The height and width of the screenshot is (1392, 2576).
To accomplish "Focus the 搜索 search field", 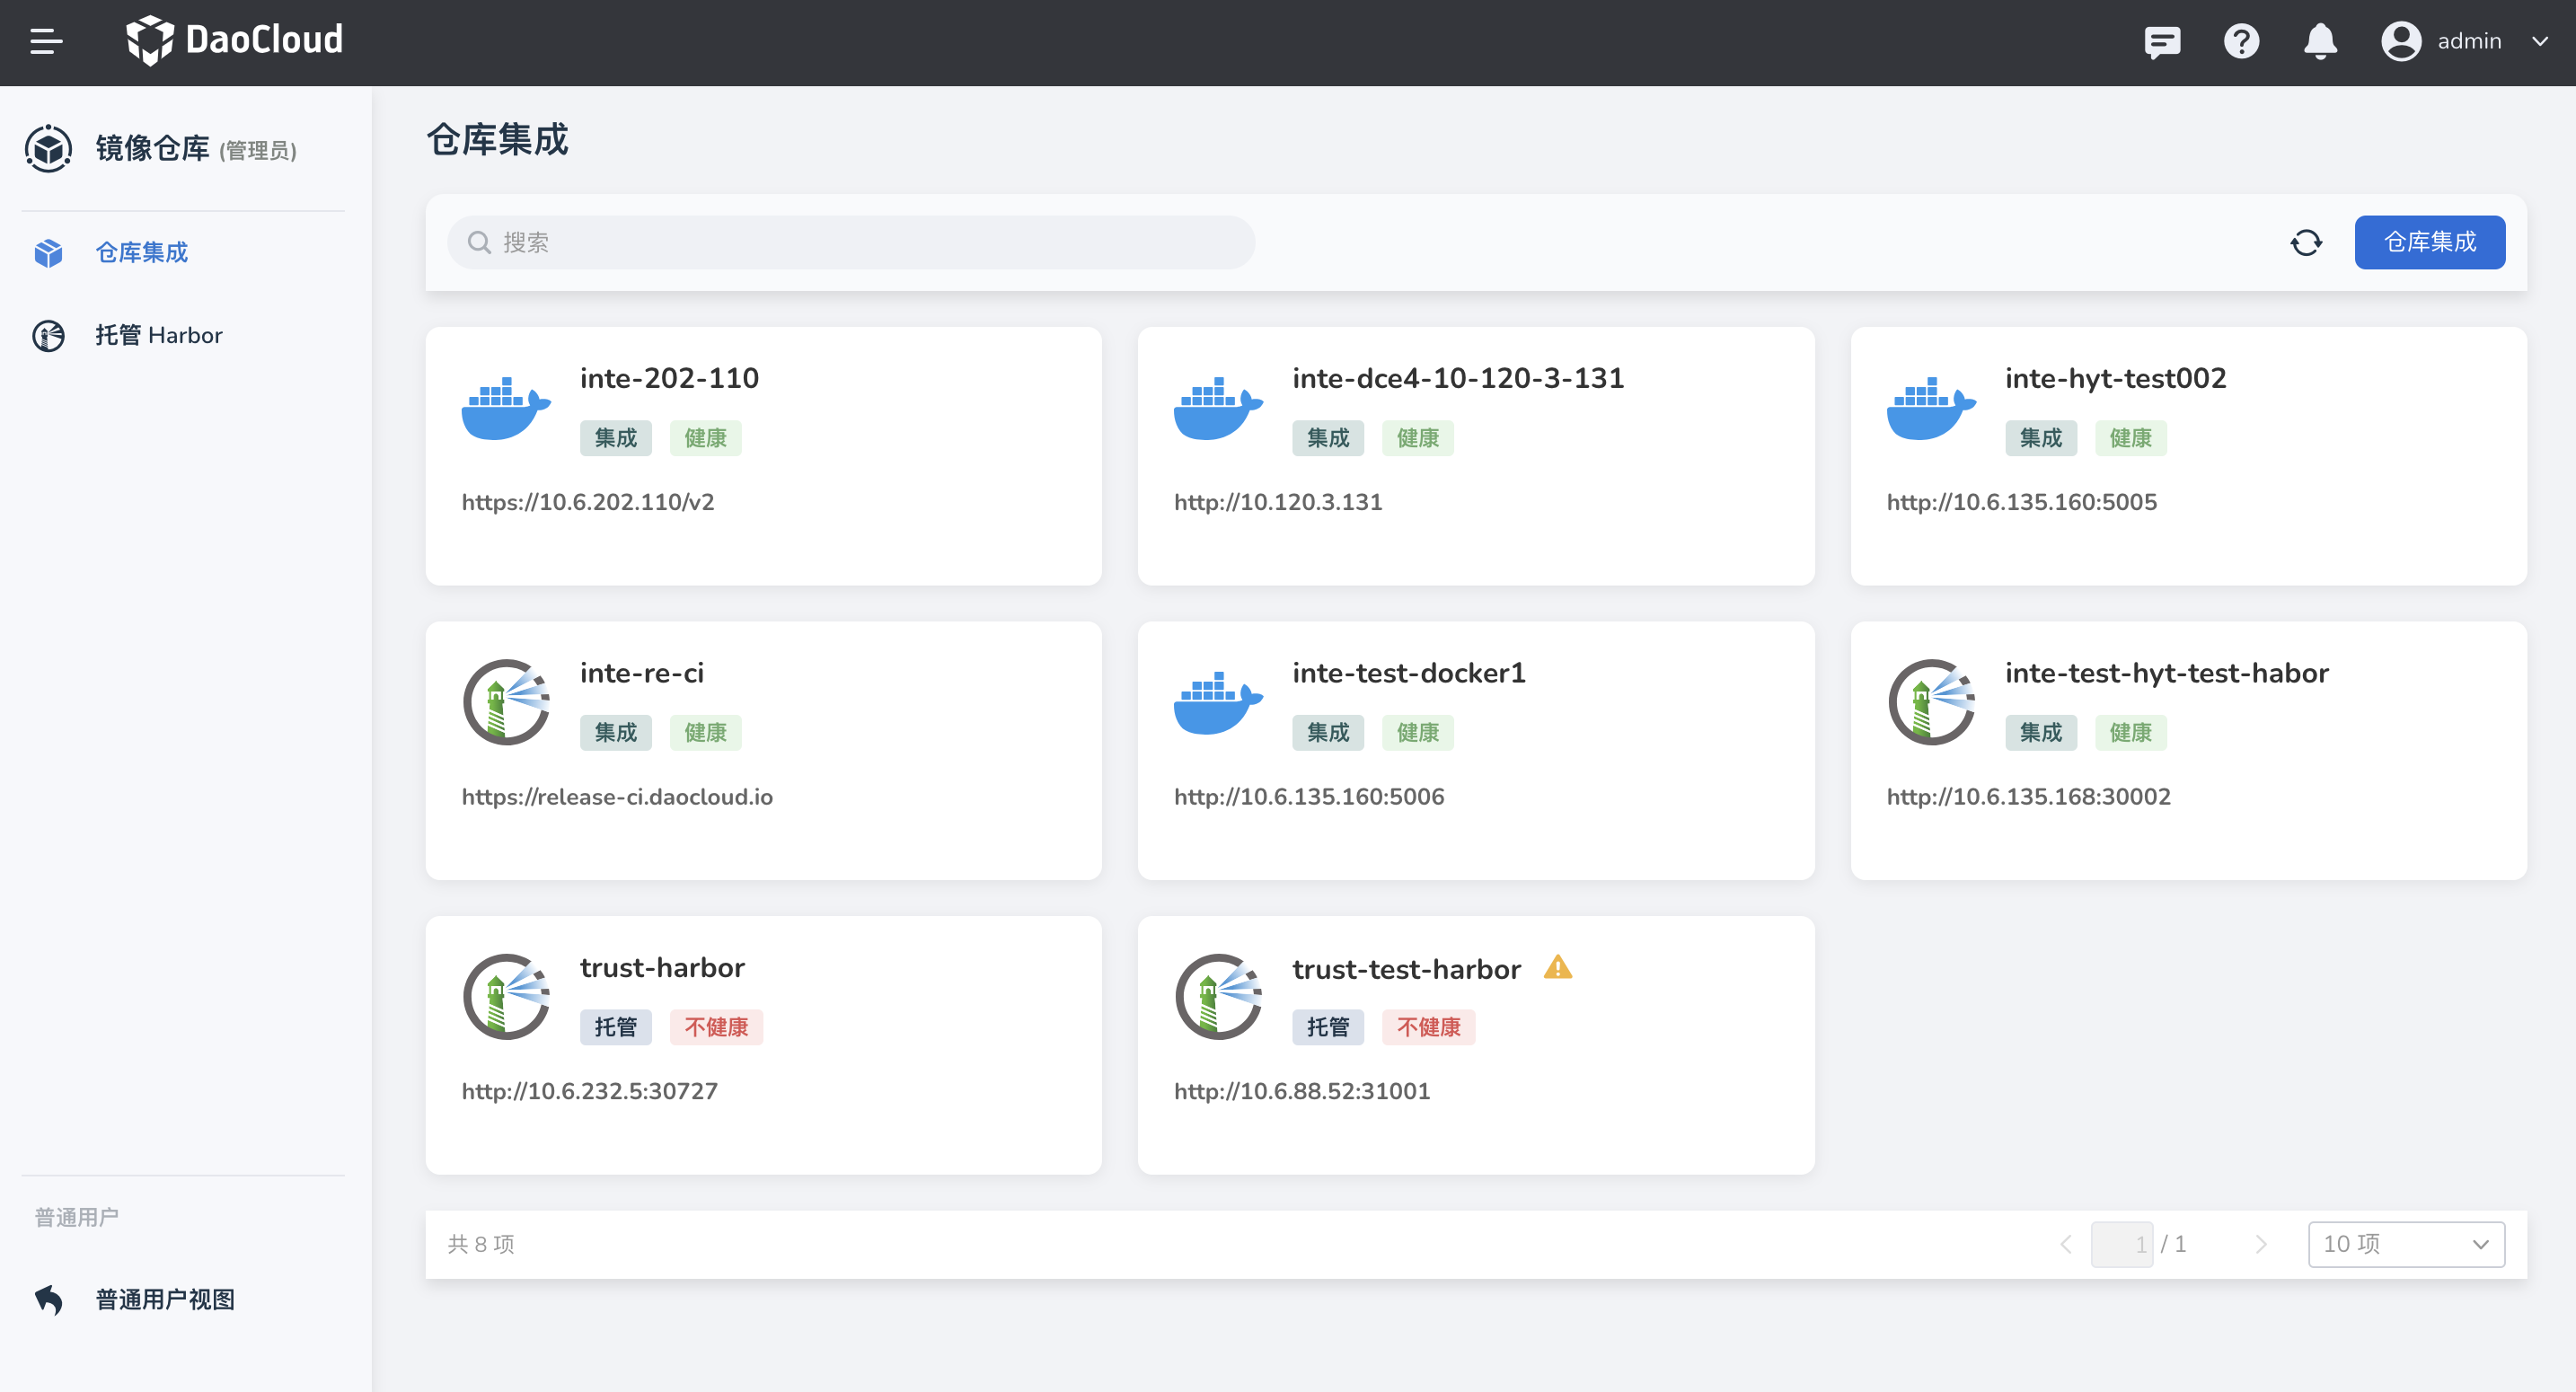I will [850, 243].
